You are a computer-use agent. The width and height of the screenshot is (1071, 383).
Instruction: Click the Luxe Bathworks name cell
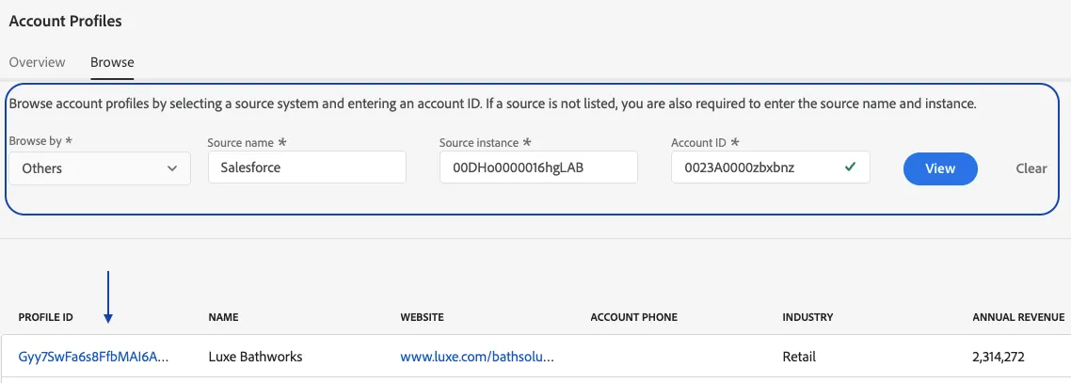tap(255, 357)
